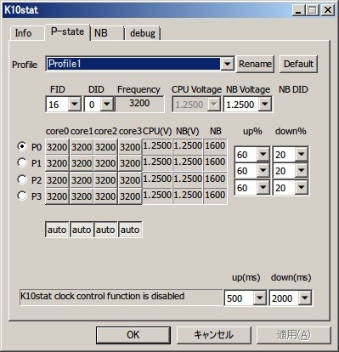Open the down(ms) dropdown showing 2000
Image resolution: width=339 pixels, height=352 pixels.
[x=305, y=298]
